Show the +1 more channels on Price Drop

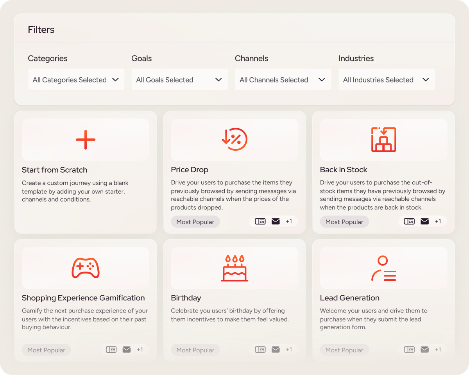coord(289,221)
